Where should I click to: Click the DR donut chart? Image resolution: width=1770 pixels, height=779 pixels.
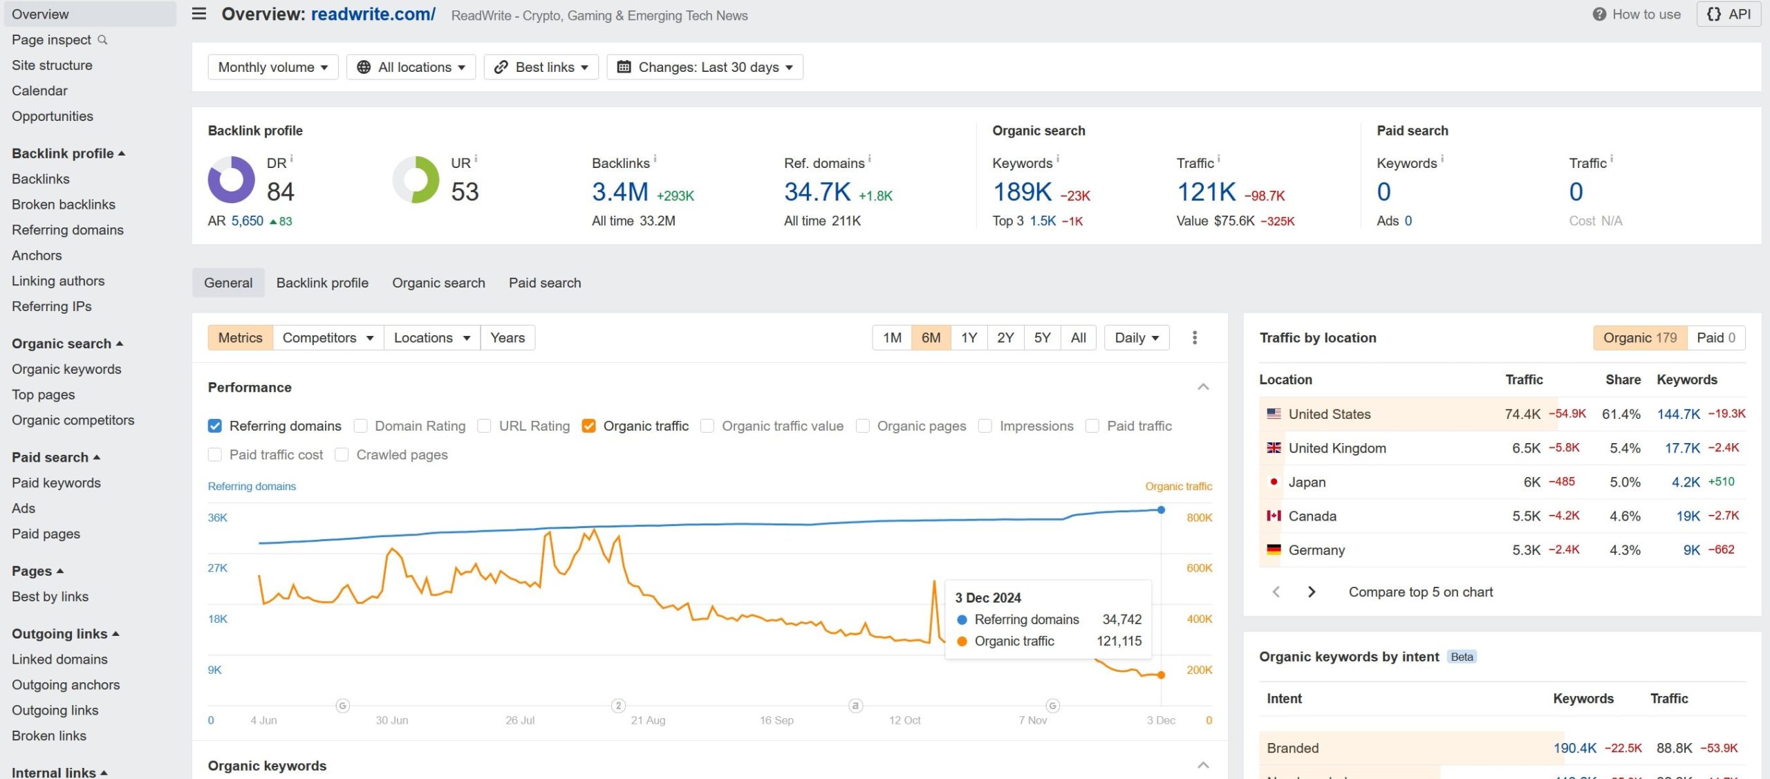click(x=232, y=180)
